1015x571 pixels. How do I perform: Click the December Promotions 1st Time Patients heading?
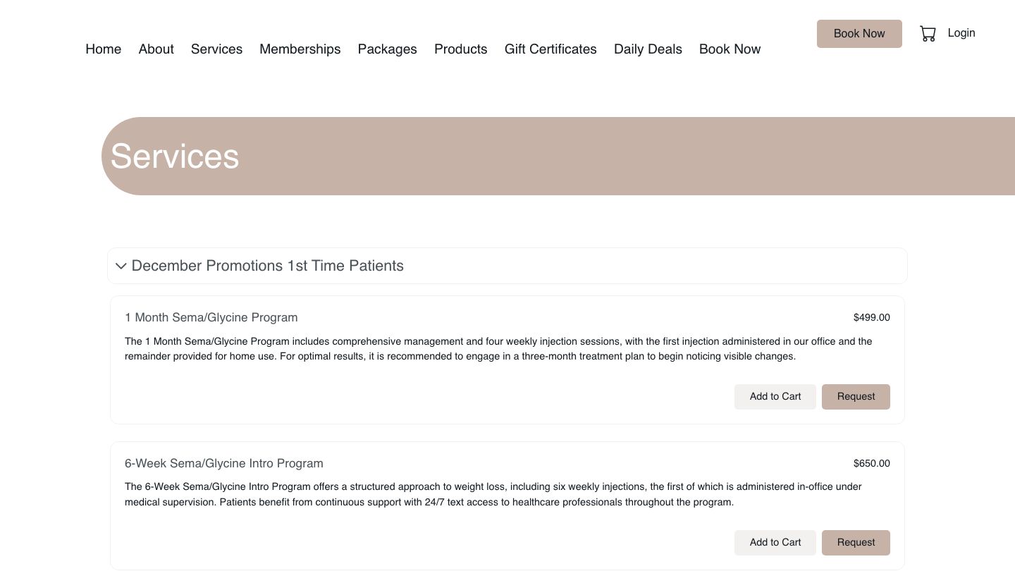coord(267,266)
